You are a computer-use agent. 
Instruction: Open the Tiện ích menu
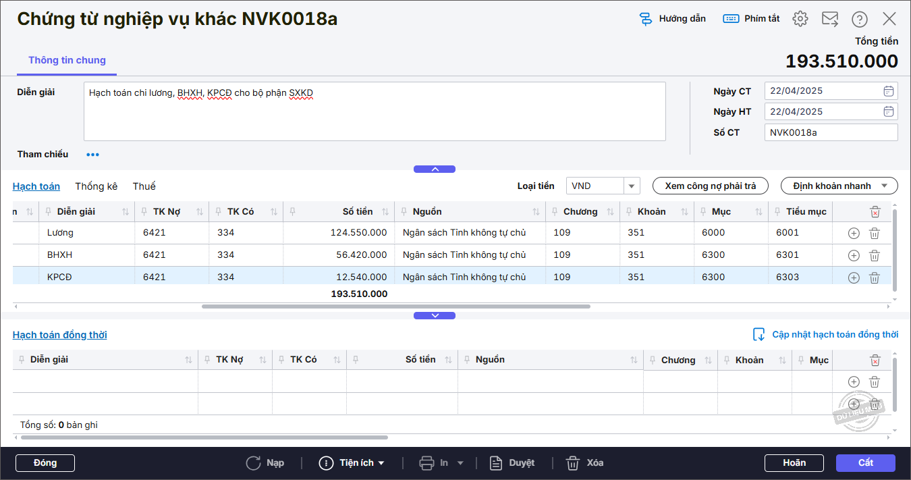(352, 463)
